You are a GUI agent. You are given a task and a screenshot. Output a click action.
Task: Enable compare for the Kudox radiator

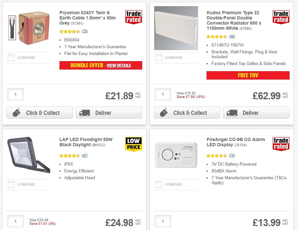(158, 58)
